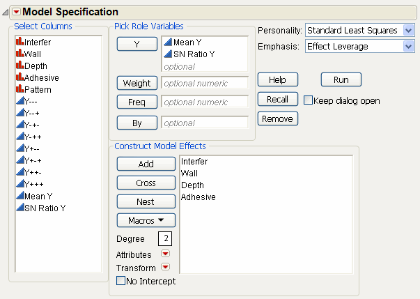
Task: Click the Weight optional numeric field
Action: (204, 83)
